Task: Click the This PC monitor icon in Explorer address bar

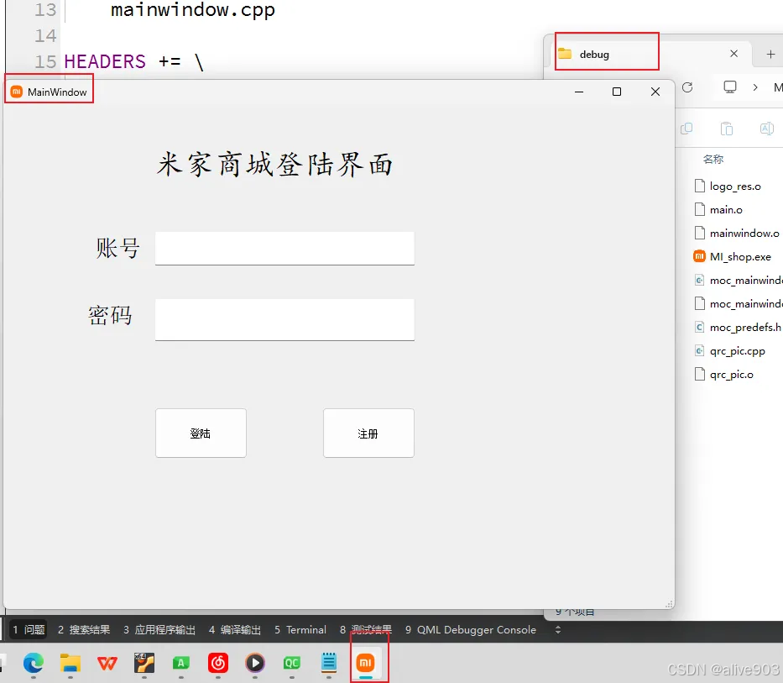Action: (x=730, y=87)
